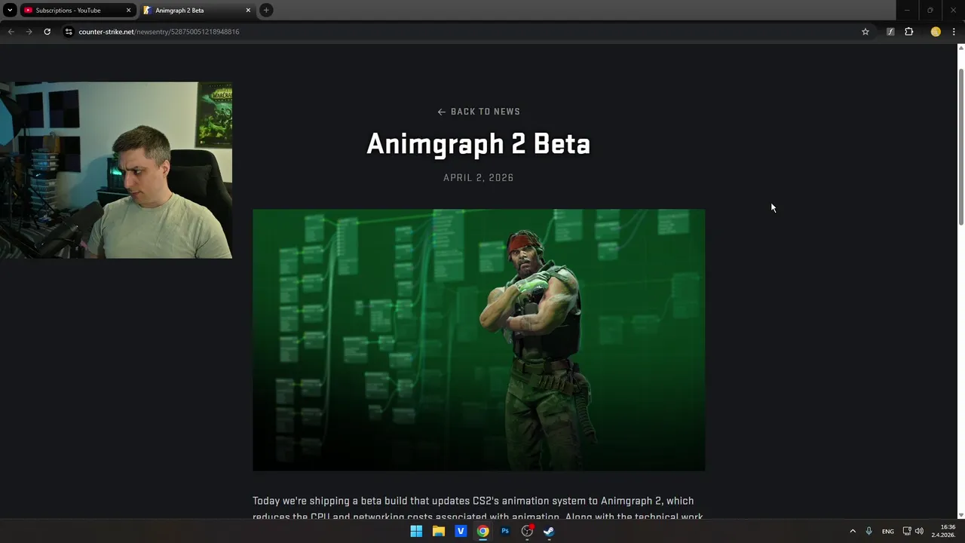Close the Subscriptions - YouTube tab
Screen dimensions: 965x543
pyautogui.click(x=128, y=11)
